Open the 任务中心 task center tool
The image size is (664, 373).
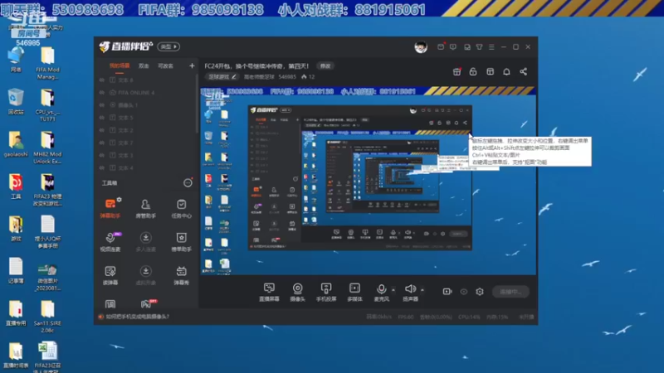click(x=181, y=208)
